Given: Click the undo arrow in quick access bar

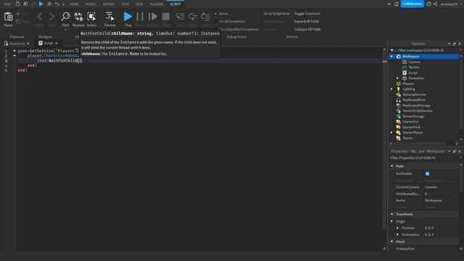Looking at the screenshot, I should tap(57, 4).
